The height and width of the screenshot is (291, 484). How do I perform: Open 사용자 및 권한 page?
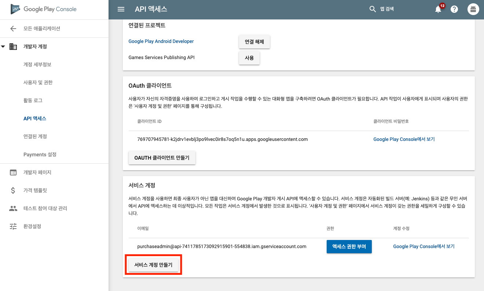[38, 83]
